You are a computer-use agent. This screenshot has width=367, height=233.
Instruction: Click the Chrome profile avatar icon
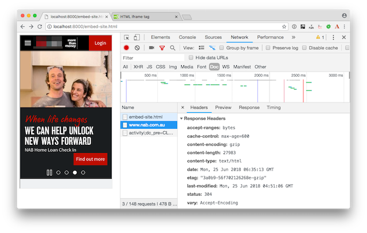click(344, 15)
